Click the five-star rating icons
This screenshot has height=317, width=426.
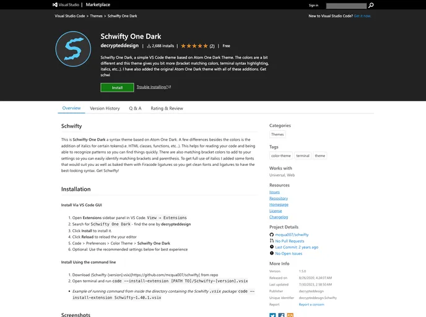pos(194,46)
